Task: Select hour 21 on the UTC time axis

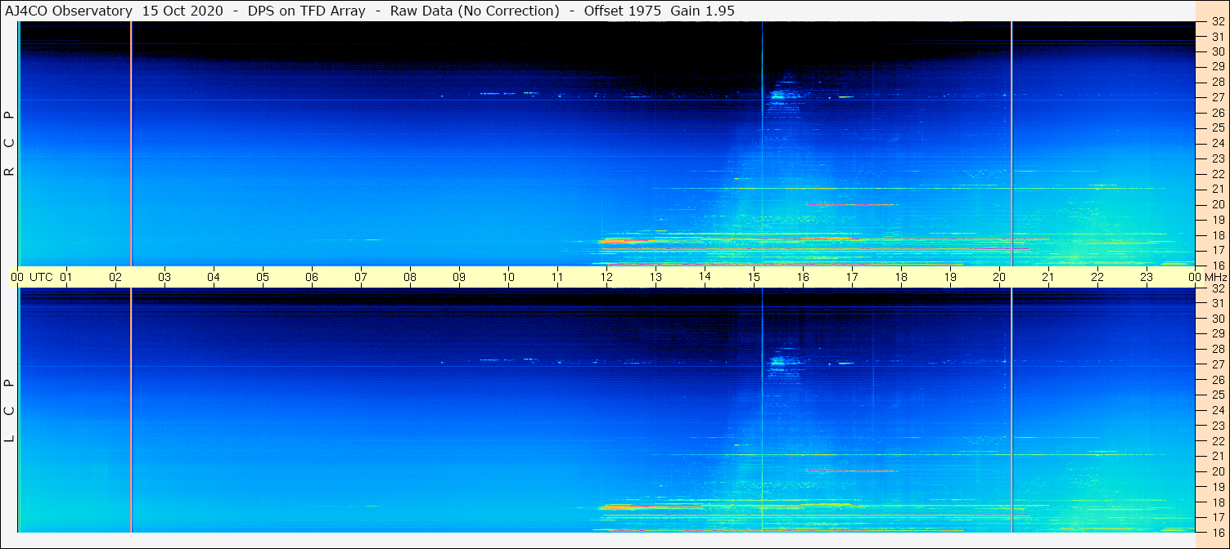Action: [x=1048, y=277]
